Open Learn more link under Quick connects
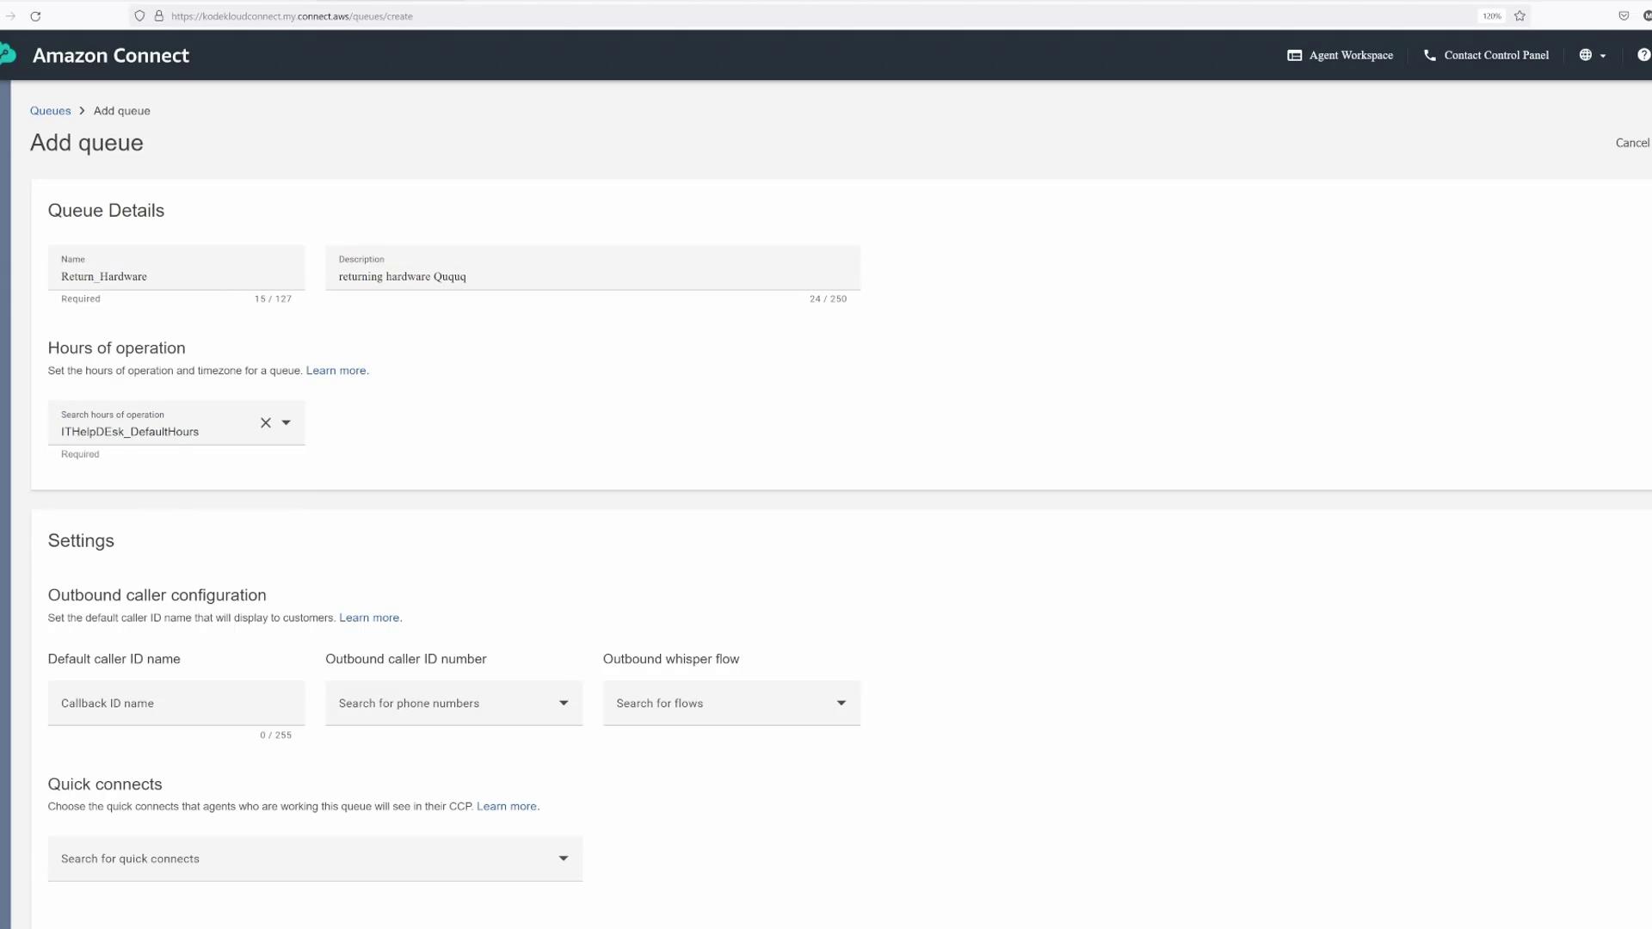 click(x=506, y=807)
